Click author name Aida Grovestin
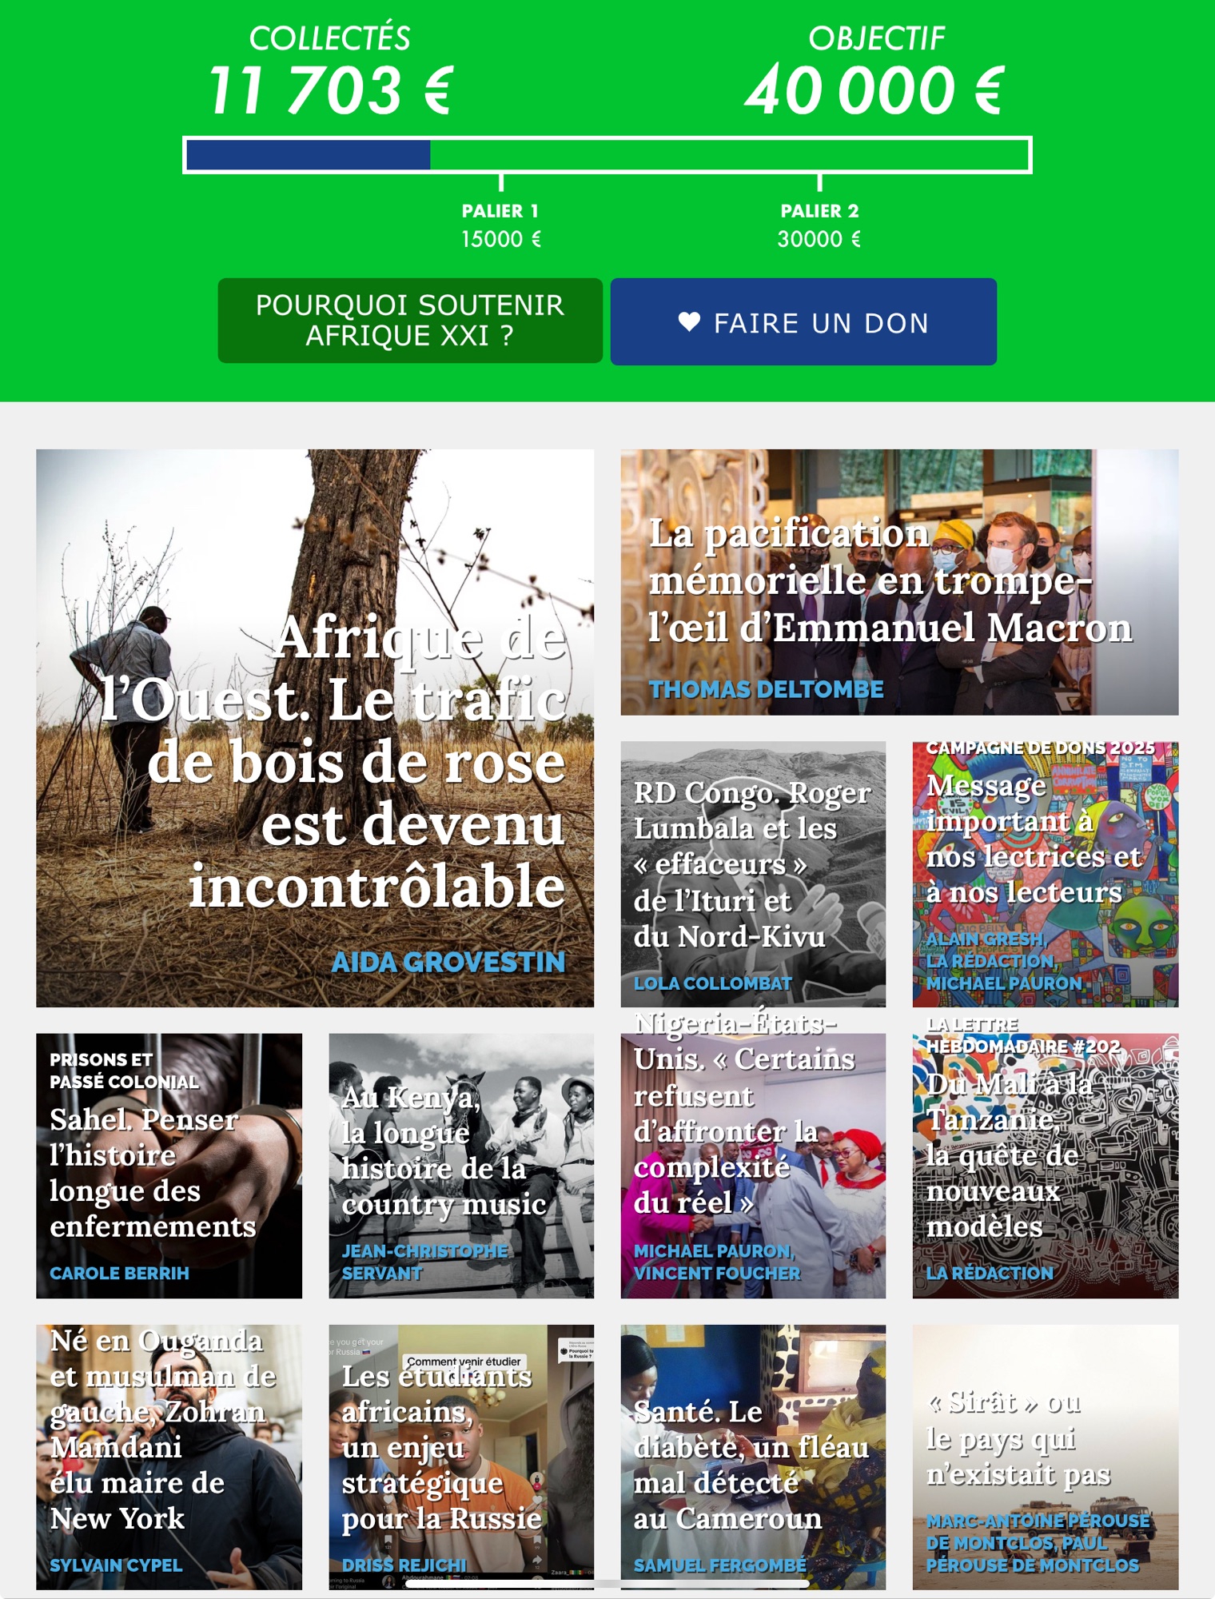 (448, 962)
